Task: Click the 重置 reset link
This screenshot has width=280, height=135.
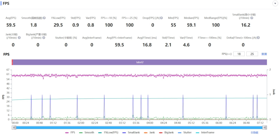Action: coord(264,54)
